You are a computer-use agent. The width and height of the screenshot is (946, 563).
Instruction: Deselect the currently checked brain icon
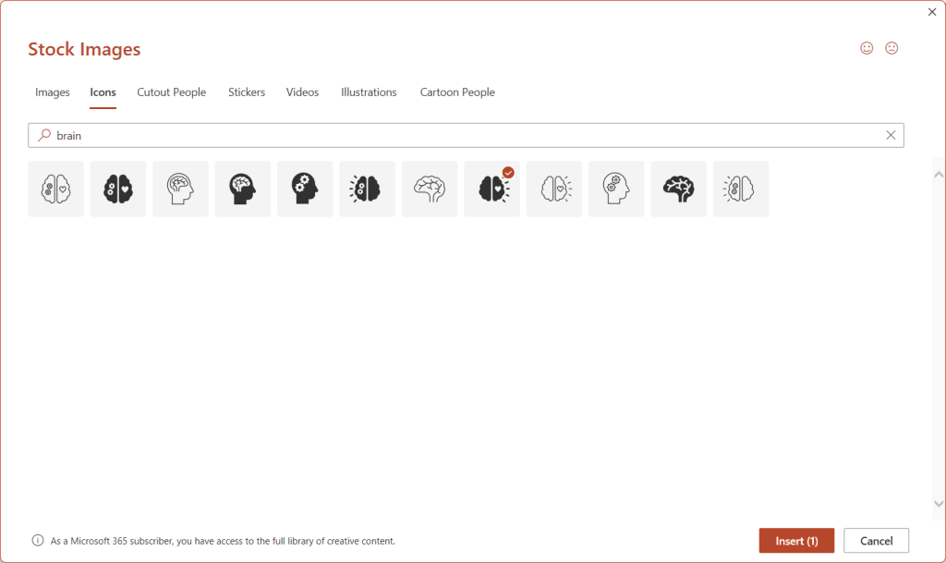(491, 189)
